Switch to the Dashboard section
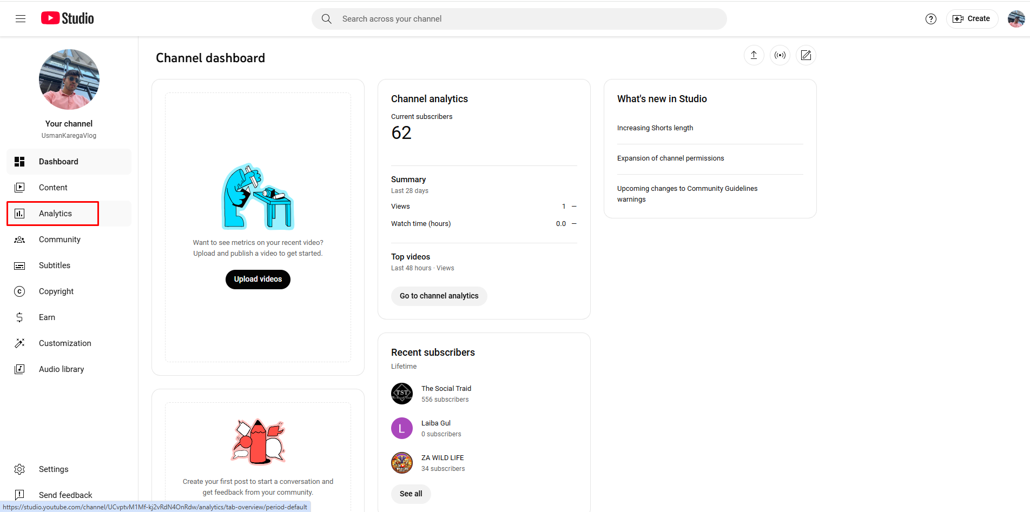 click(58, 161)
